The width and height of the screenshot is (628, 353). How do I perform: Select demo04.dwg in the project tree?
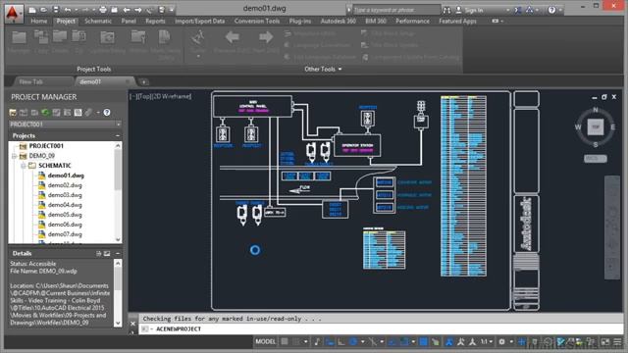click(x=65, y=205)
